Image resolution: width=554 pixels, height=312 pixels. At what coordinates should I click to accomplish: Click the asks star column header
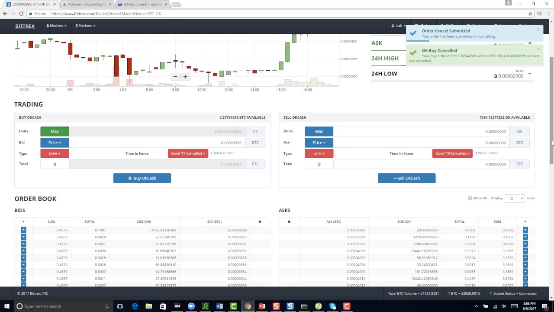pyautogui.click(x=289, y=221)
